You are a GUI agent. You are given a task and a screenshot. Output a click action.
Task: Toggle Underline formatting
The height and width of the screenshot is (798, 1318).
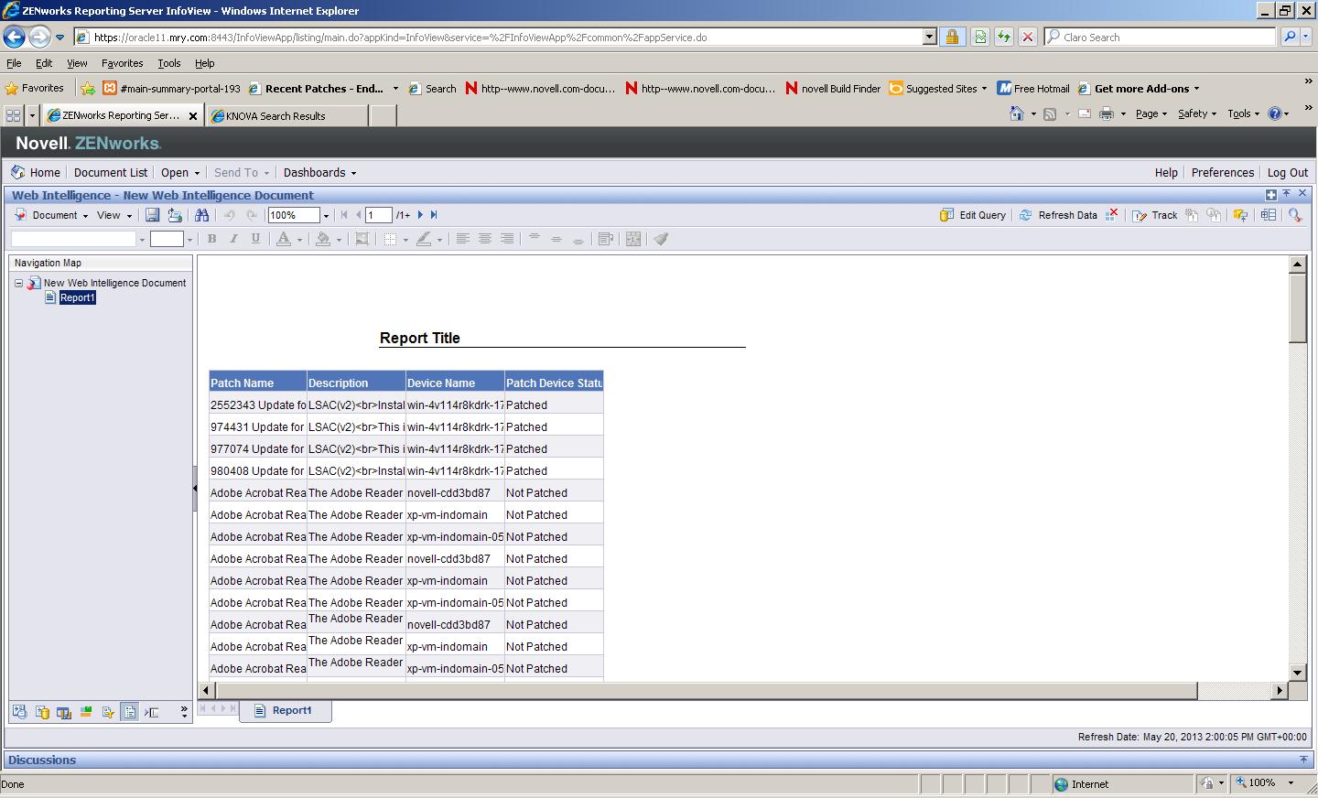click(255, 239)
